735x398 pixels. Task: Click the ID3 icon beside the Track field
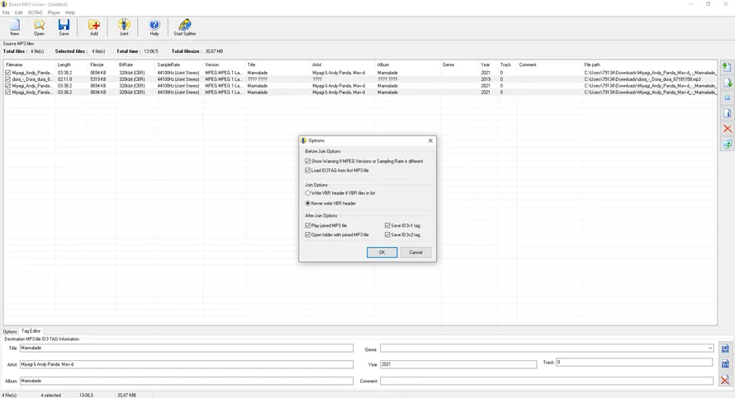[x=725, y=364]
